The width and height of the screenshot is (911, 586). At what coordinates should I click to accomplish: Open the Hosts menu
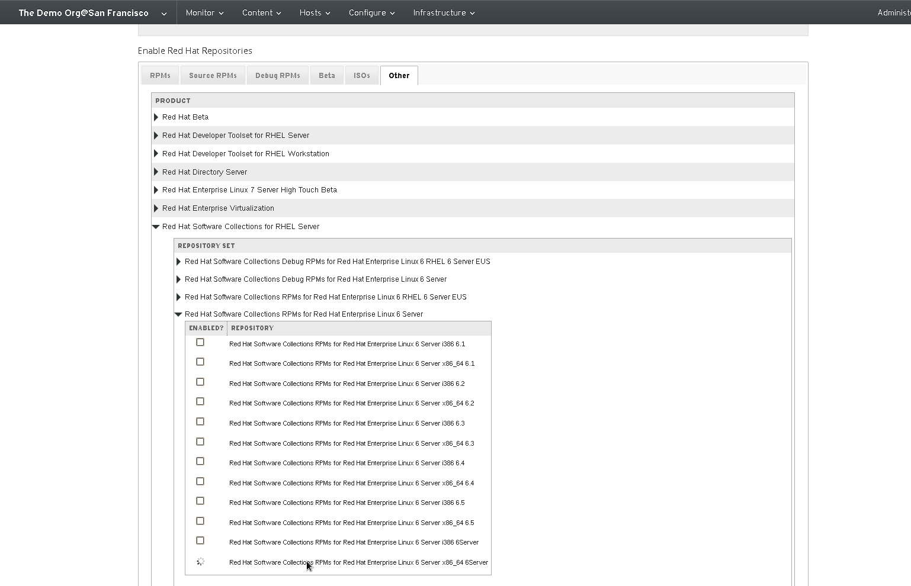(315, 12)
